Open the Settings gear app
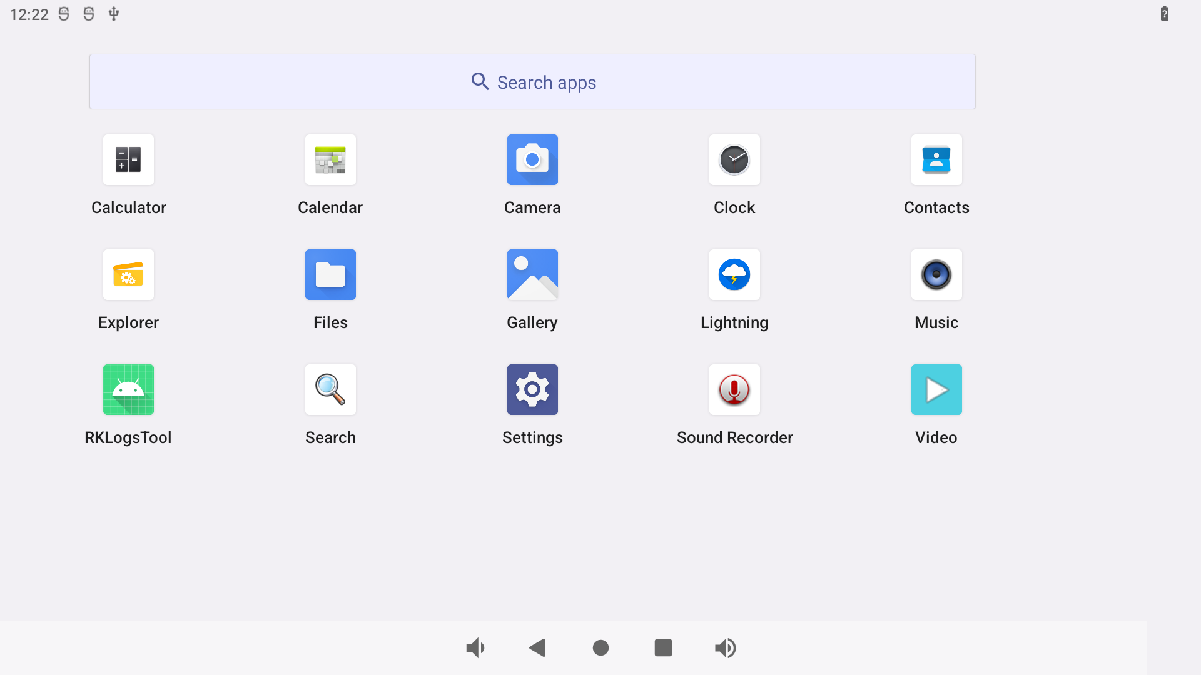This screenshot has width=1201, height=675. pos(532,389)
